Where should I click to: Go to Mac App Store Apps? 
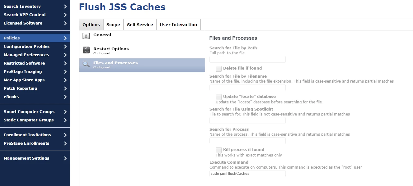coord(35,80)
